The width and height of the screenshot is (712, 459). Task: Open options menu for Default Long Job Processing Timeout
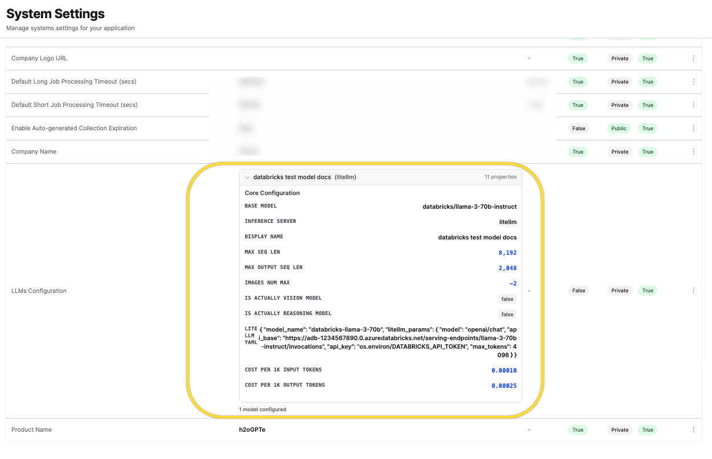(x=693, y=82)
